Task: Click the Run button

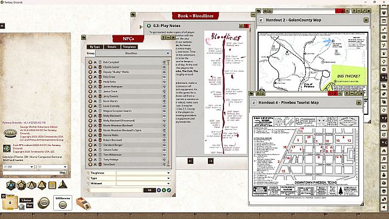Action: [x=29, y=206]
